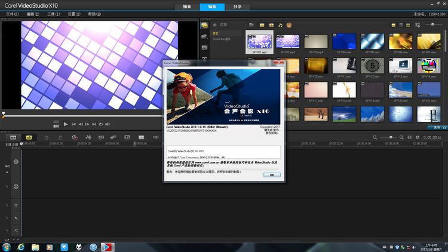This screenshot has width=448, height=252.
Task: Switch to the 编辑 edit tab
Action: 212,7
